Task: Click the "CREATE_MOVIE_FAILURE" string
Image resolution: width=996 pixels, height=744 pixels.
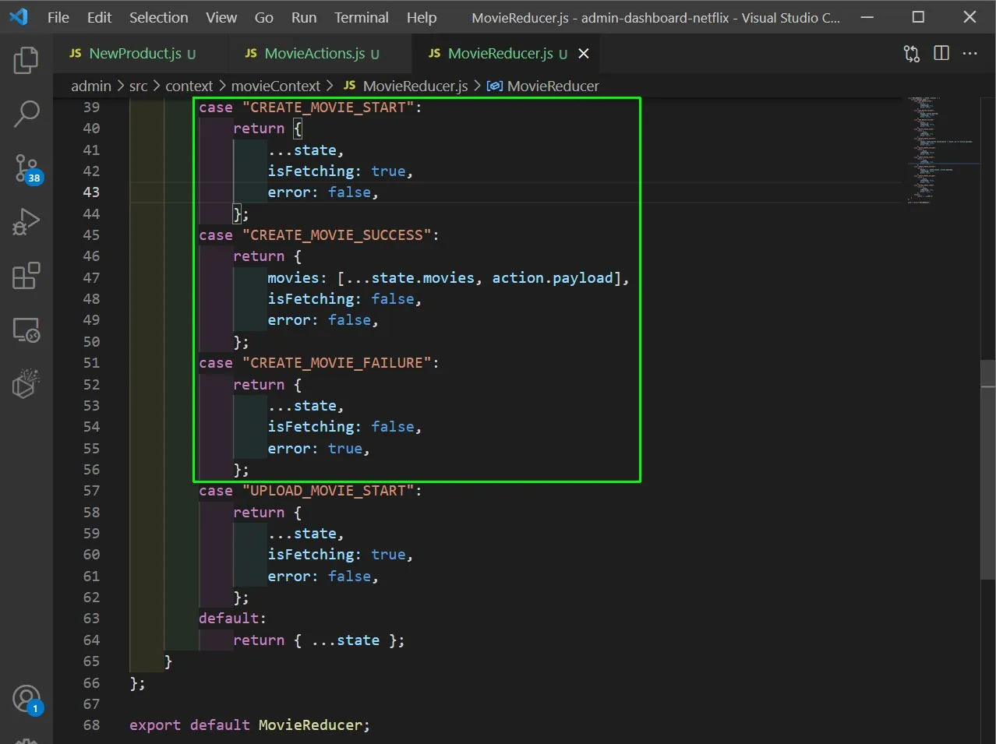Action: tap(336, 363)
